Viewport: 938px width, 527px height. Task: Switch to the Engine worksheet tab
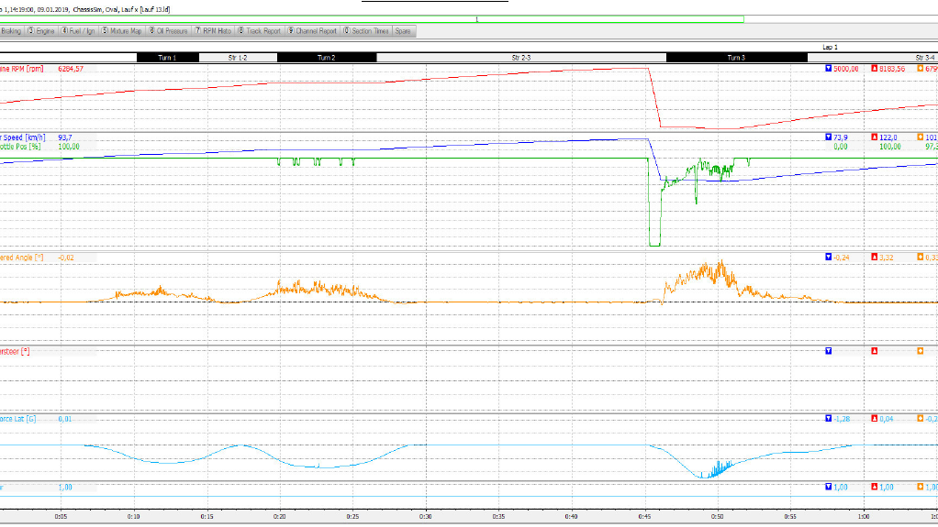click(x=41, y=31)
